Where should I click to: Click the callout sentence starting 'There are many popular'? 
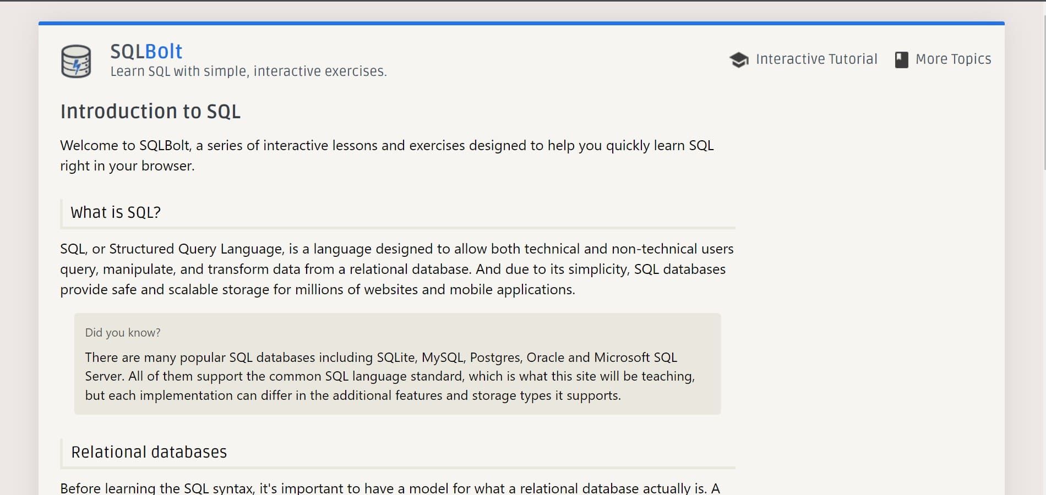coord(390,376)
